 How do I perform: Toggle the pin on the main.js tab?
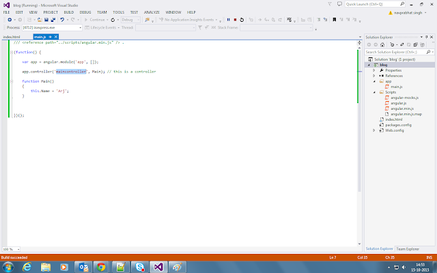click(x=51, y=37)
